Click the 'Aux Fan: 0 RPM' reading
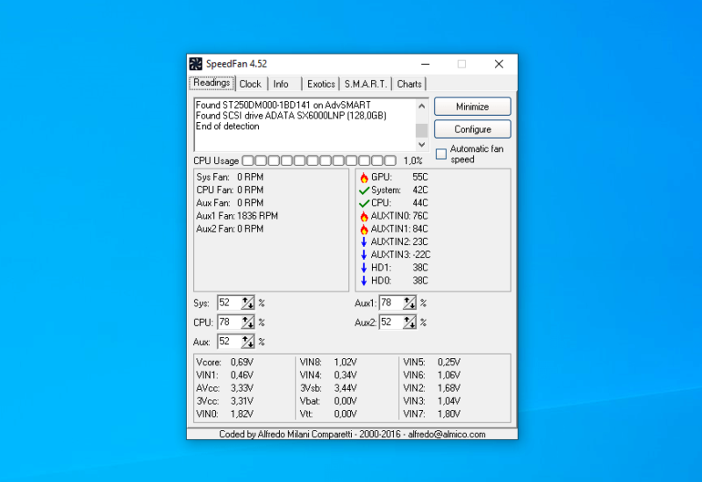Image resolution: width=702 pixels, height=482 pixels. (x=230, y=203)
